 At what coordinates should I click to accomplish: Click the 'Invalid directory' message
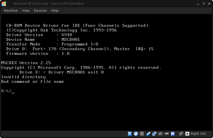click(x=23, y=77)
